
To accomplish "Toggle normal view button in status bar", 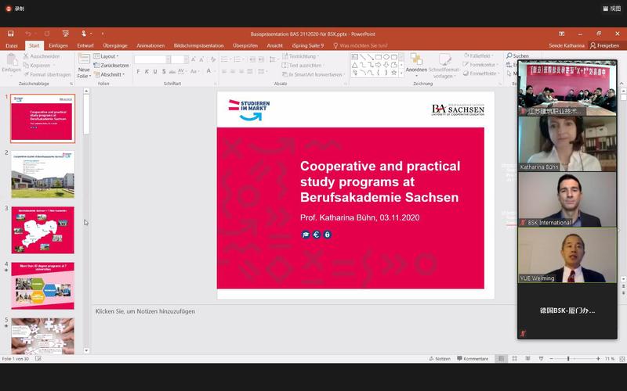I will (502, 358).
